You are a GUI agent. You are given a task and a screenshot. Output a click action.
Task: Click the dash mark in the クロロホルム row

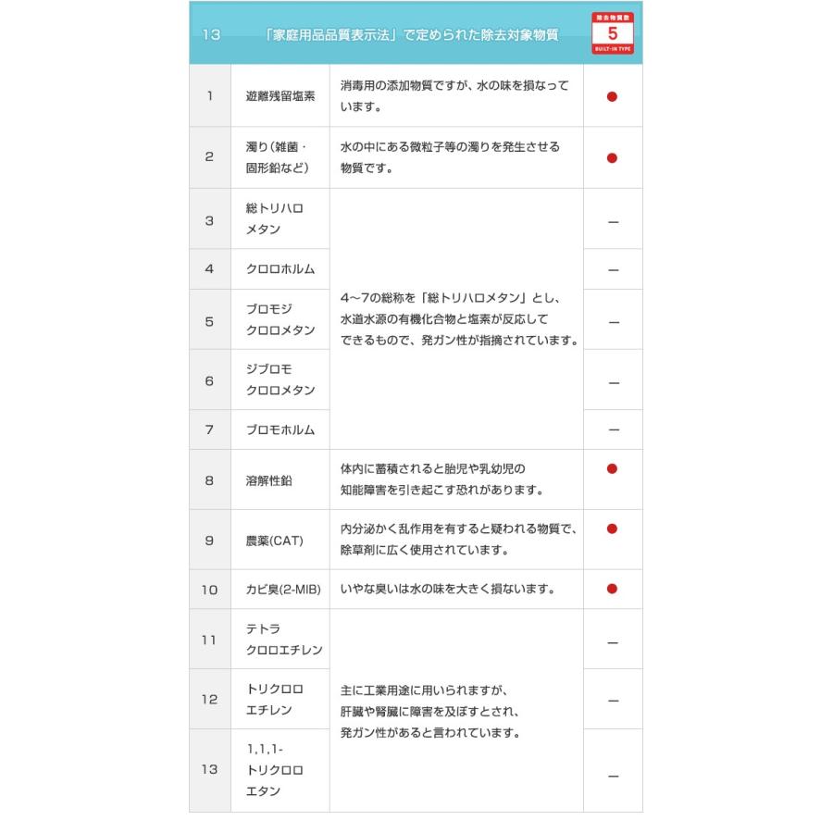[x=613, y=269]
